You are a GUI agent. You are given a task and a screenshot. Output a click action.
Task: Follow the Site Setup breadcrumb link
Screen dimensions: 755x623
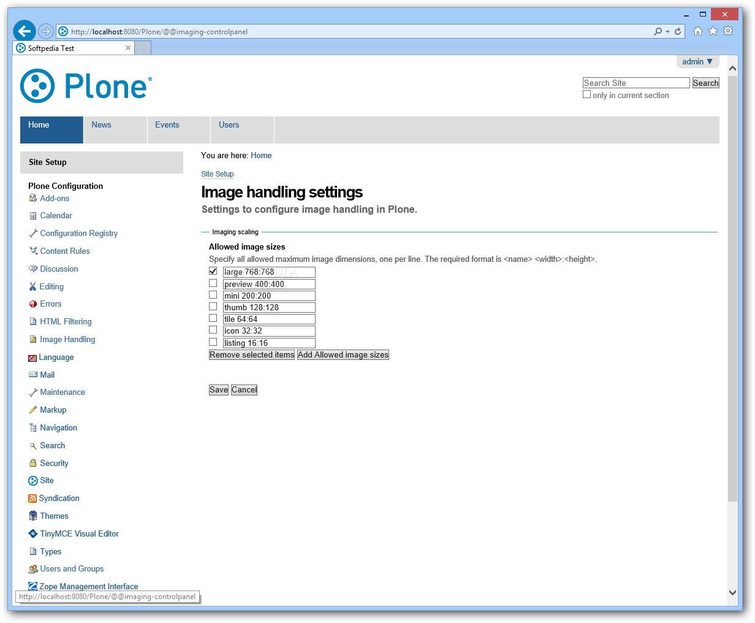pyautogui.click(x=218, y=174)
